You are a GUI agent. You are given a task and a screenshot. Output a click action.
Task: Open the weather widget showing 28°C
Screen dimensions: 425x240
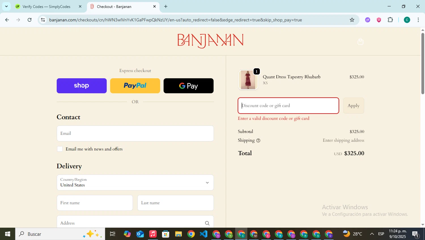(x=352, y=234)
